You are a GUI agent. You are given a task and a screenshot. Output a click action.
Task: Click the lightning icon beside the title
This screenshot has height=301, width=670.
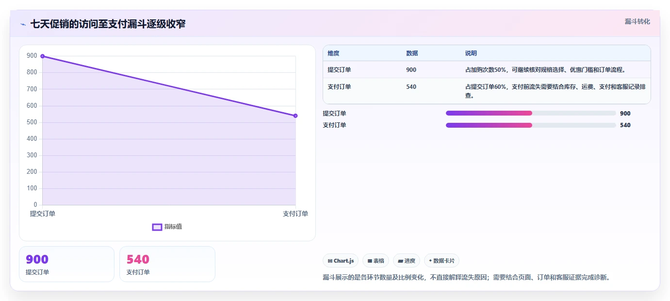(23, 24)
